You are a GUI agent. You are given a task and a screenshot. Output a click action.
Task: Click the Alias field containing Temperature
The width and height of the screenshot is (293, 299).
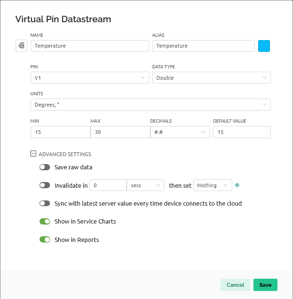tap(203, 46)
